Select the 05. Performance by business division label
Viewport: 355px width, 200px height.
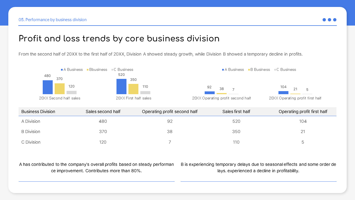pos(52,20)
